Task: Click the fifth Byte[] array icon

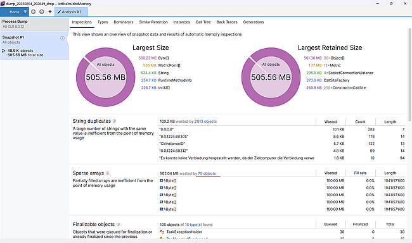Action: pos(162,209)
